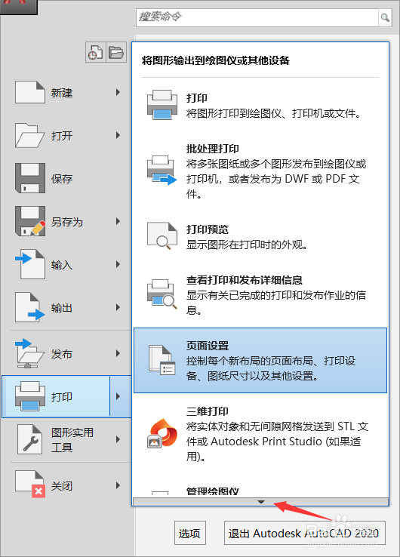
Task: Choose 打印预览 title
Action: [207, 229]
